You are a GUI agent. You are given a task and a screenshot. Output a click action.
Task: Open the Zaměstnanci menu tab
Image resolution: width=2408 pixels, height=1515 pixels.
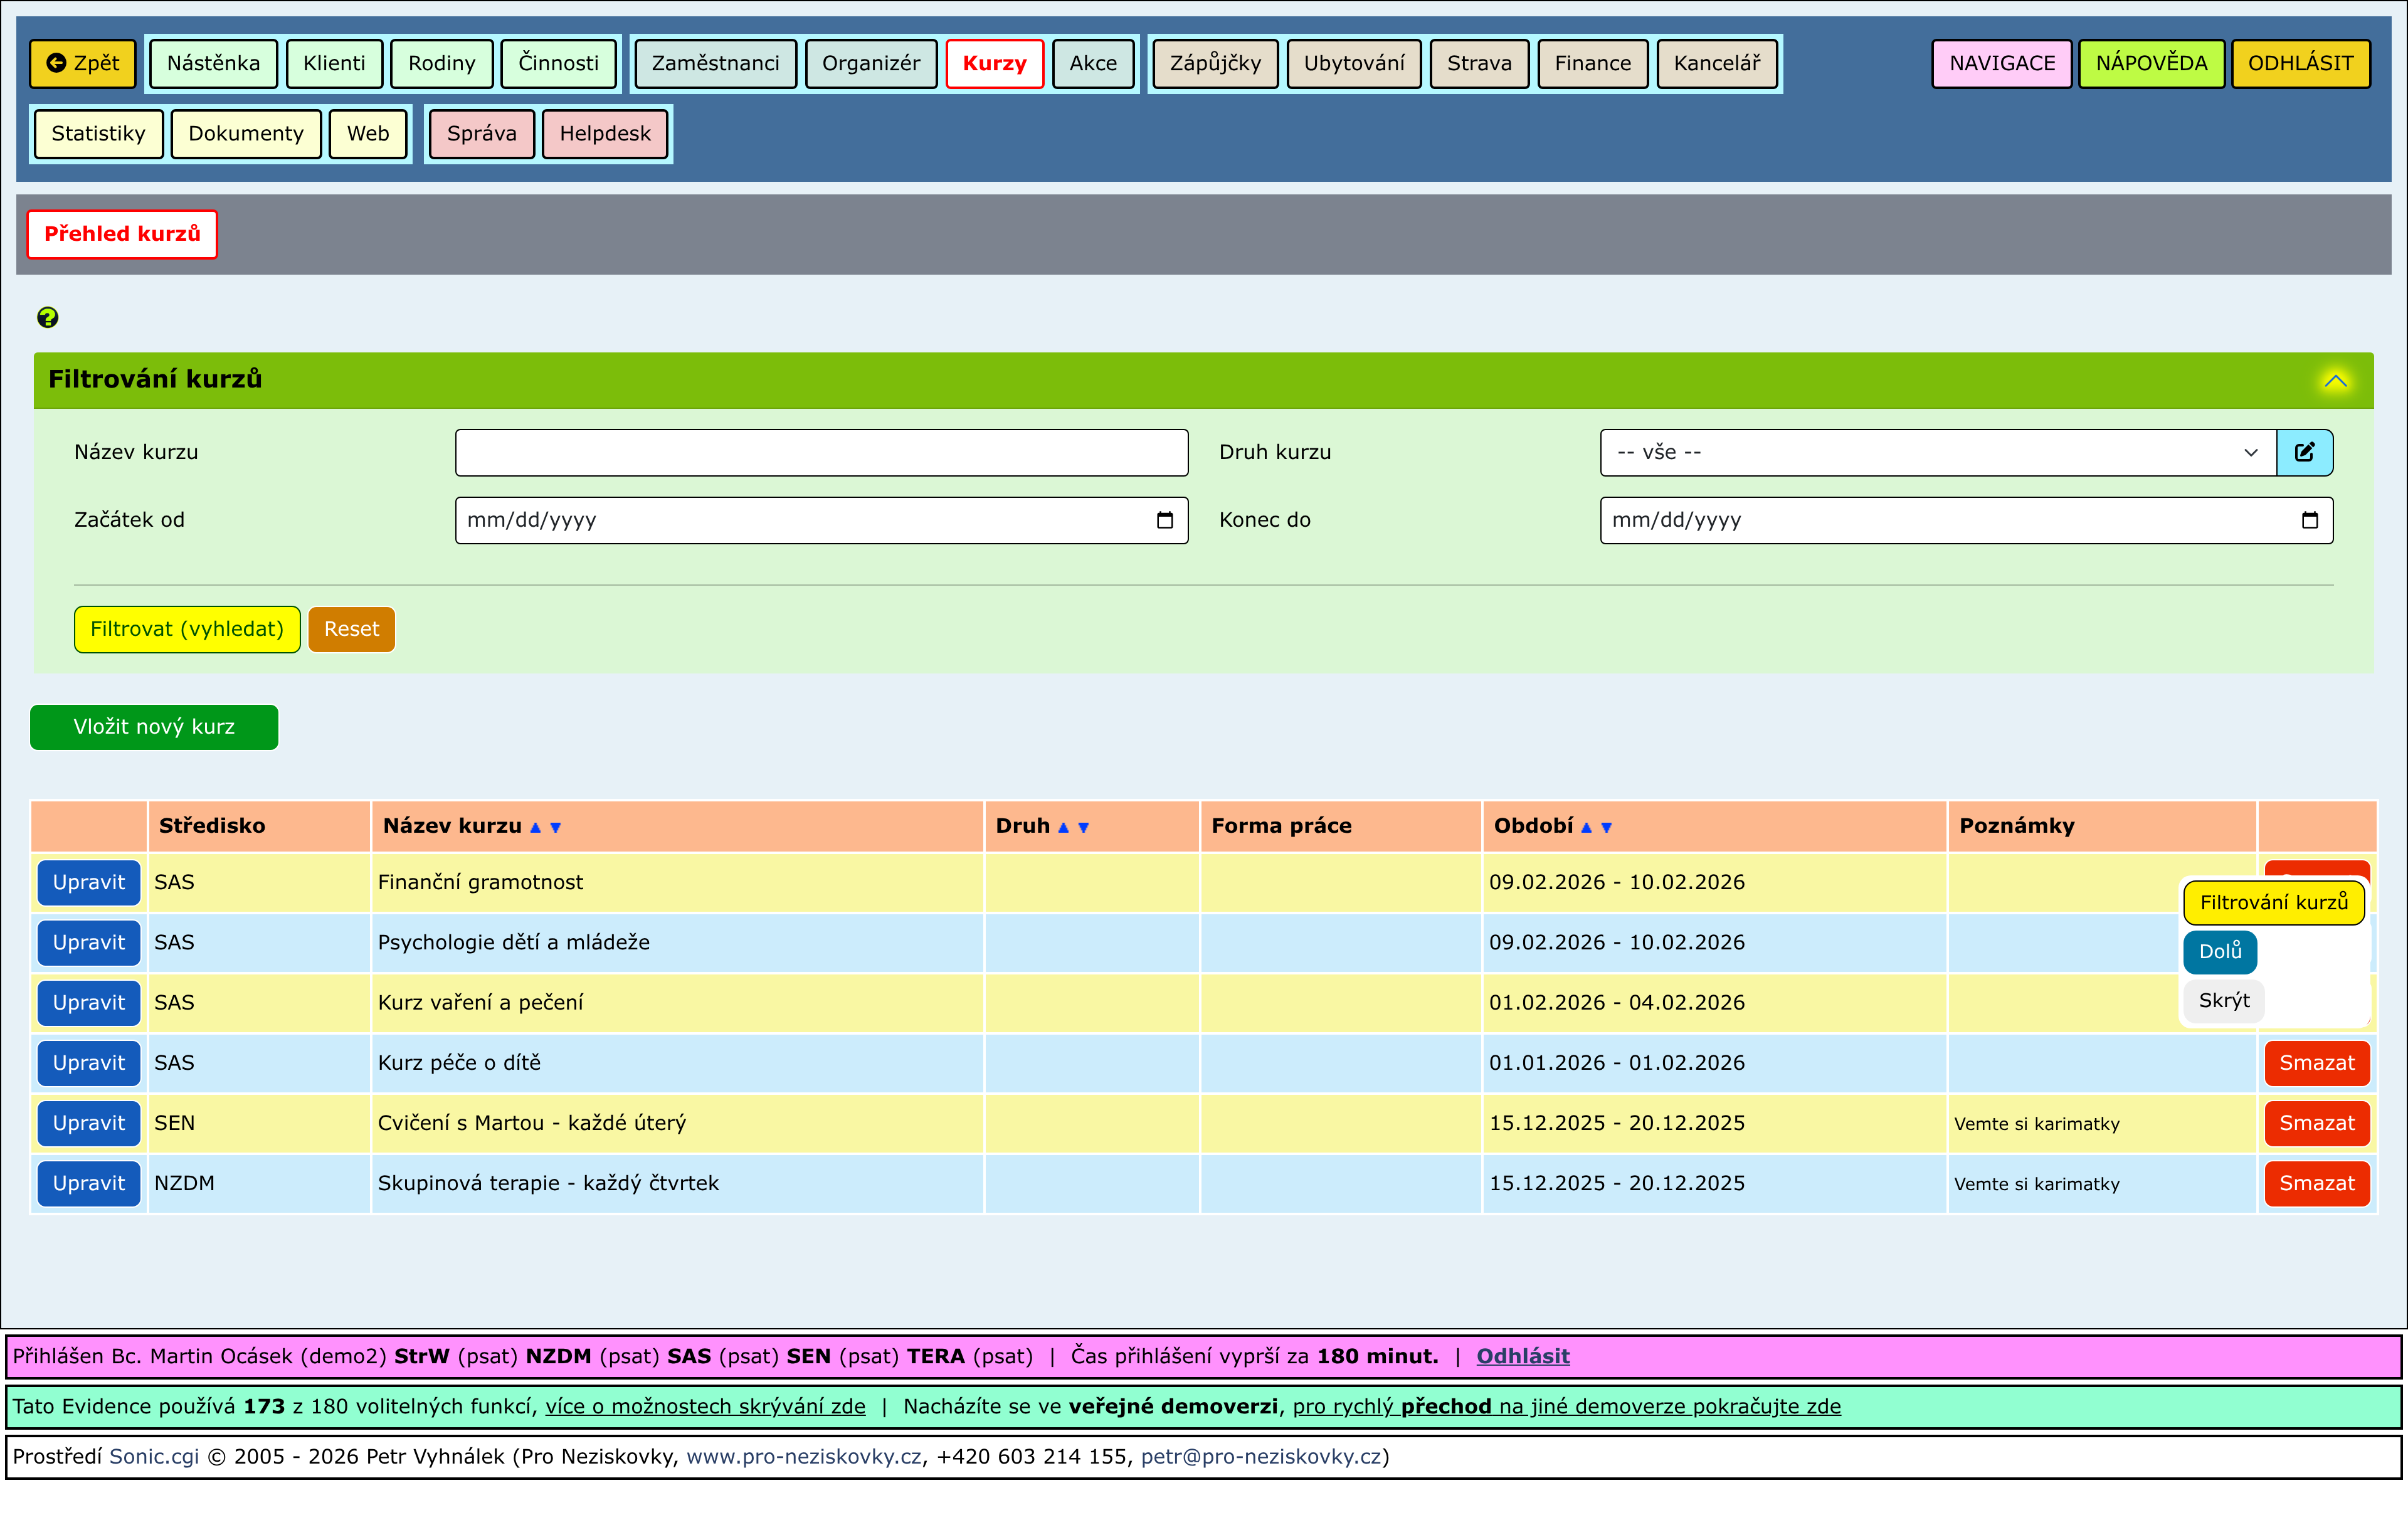(715, 63)
